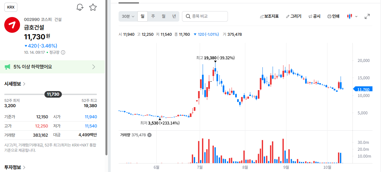Click the 7월 label on time axis
The height and width of the screenshot is (172, 381).
click(x=200, y=167)
